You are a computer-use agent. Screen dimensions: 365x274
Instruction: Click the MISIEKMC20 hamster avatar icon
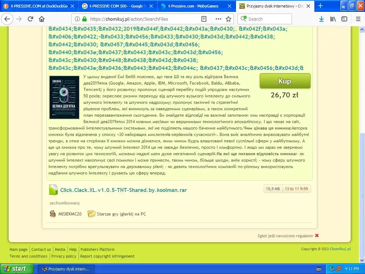(x=53, y=214)
